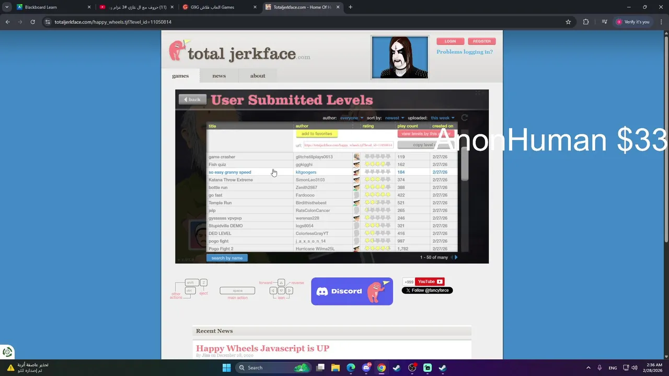
Task: Open the Discord banner
Action: tap(352, 291)
